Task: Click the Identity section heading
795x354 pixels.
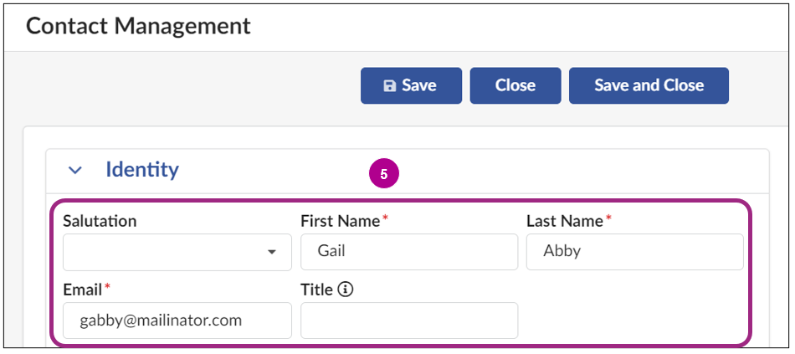Action: pyautogui.click(x=142, y=170)
